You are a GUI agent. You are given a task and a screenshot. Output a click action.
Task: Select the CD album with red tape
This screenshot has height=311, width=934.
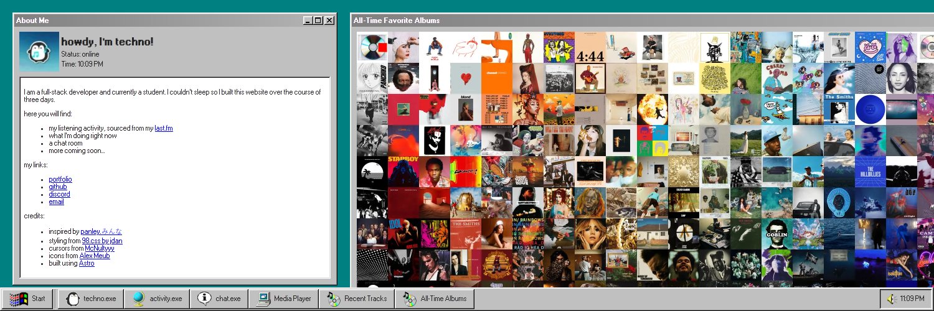tap(372, 47)
